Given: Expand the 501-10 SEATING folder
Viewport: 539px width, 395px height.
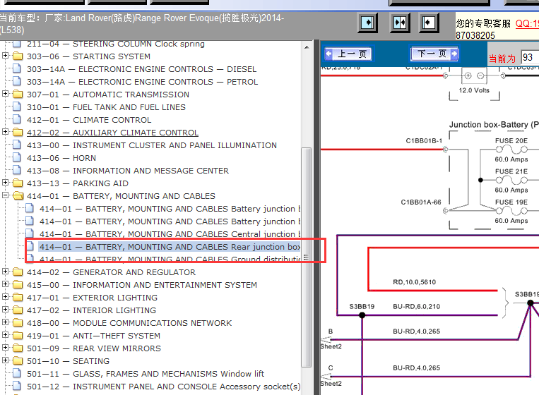Looking at the screenshot, I should (x=5, y=360).
